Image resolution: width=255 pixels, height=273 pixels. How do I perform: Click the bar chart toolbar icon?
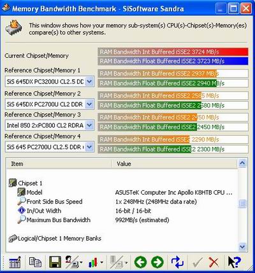pos(93,263)
